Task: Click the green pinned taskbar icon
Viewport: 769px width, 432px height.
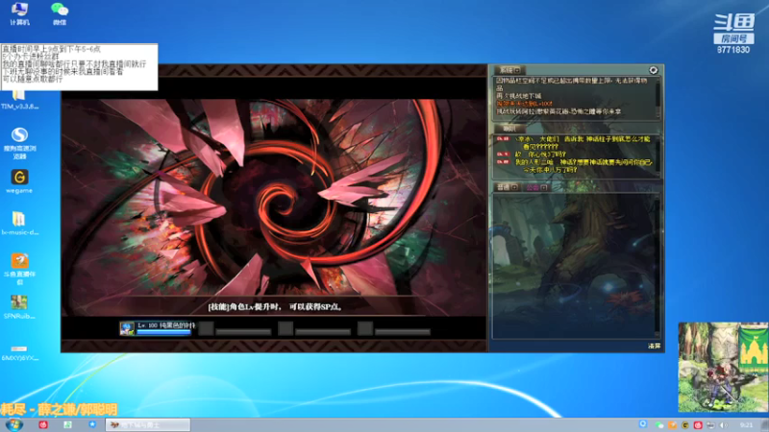Action: coord(67,424)
